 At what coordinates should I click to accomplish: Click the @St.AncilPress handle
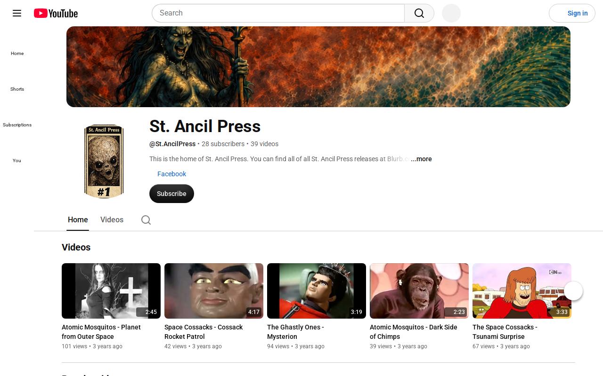click(172, 144)
